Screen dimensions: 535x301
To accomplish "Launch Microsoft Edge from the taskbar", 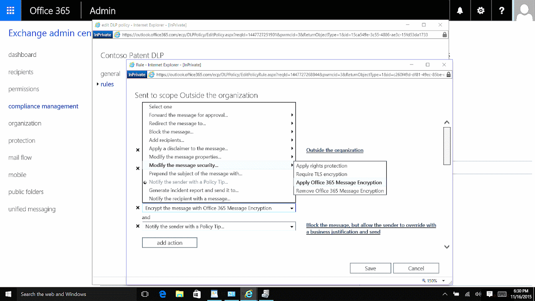I will pyautogui.click(x=163, y=294).
